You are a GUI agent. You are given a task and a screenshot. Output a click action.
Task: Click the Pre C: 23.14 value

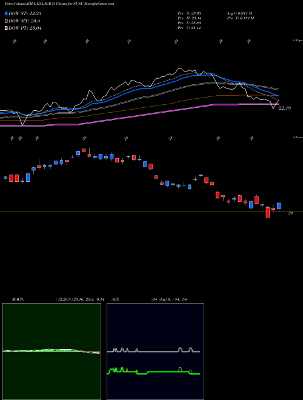(x=189, y=28)
